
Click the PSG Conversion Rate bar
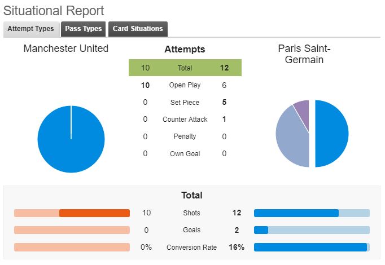(310, 248)
